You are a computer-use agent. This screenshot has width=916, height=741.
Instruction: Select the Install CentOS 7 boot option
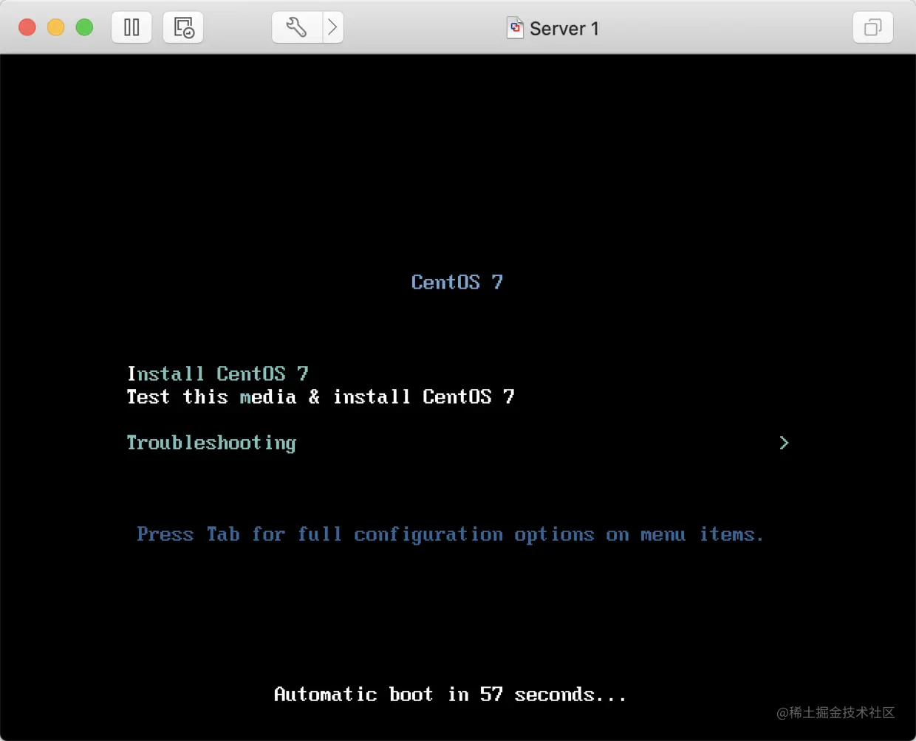217,373
